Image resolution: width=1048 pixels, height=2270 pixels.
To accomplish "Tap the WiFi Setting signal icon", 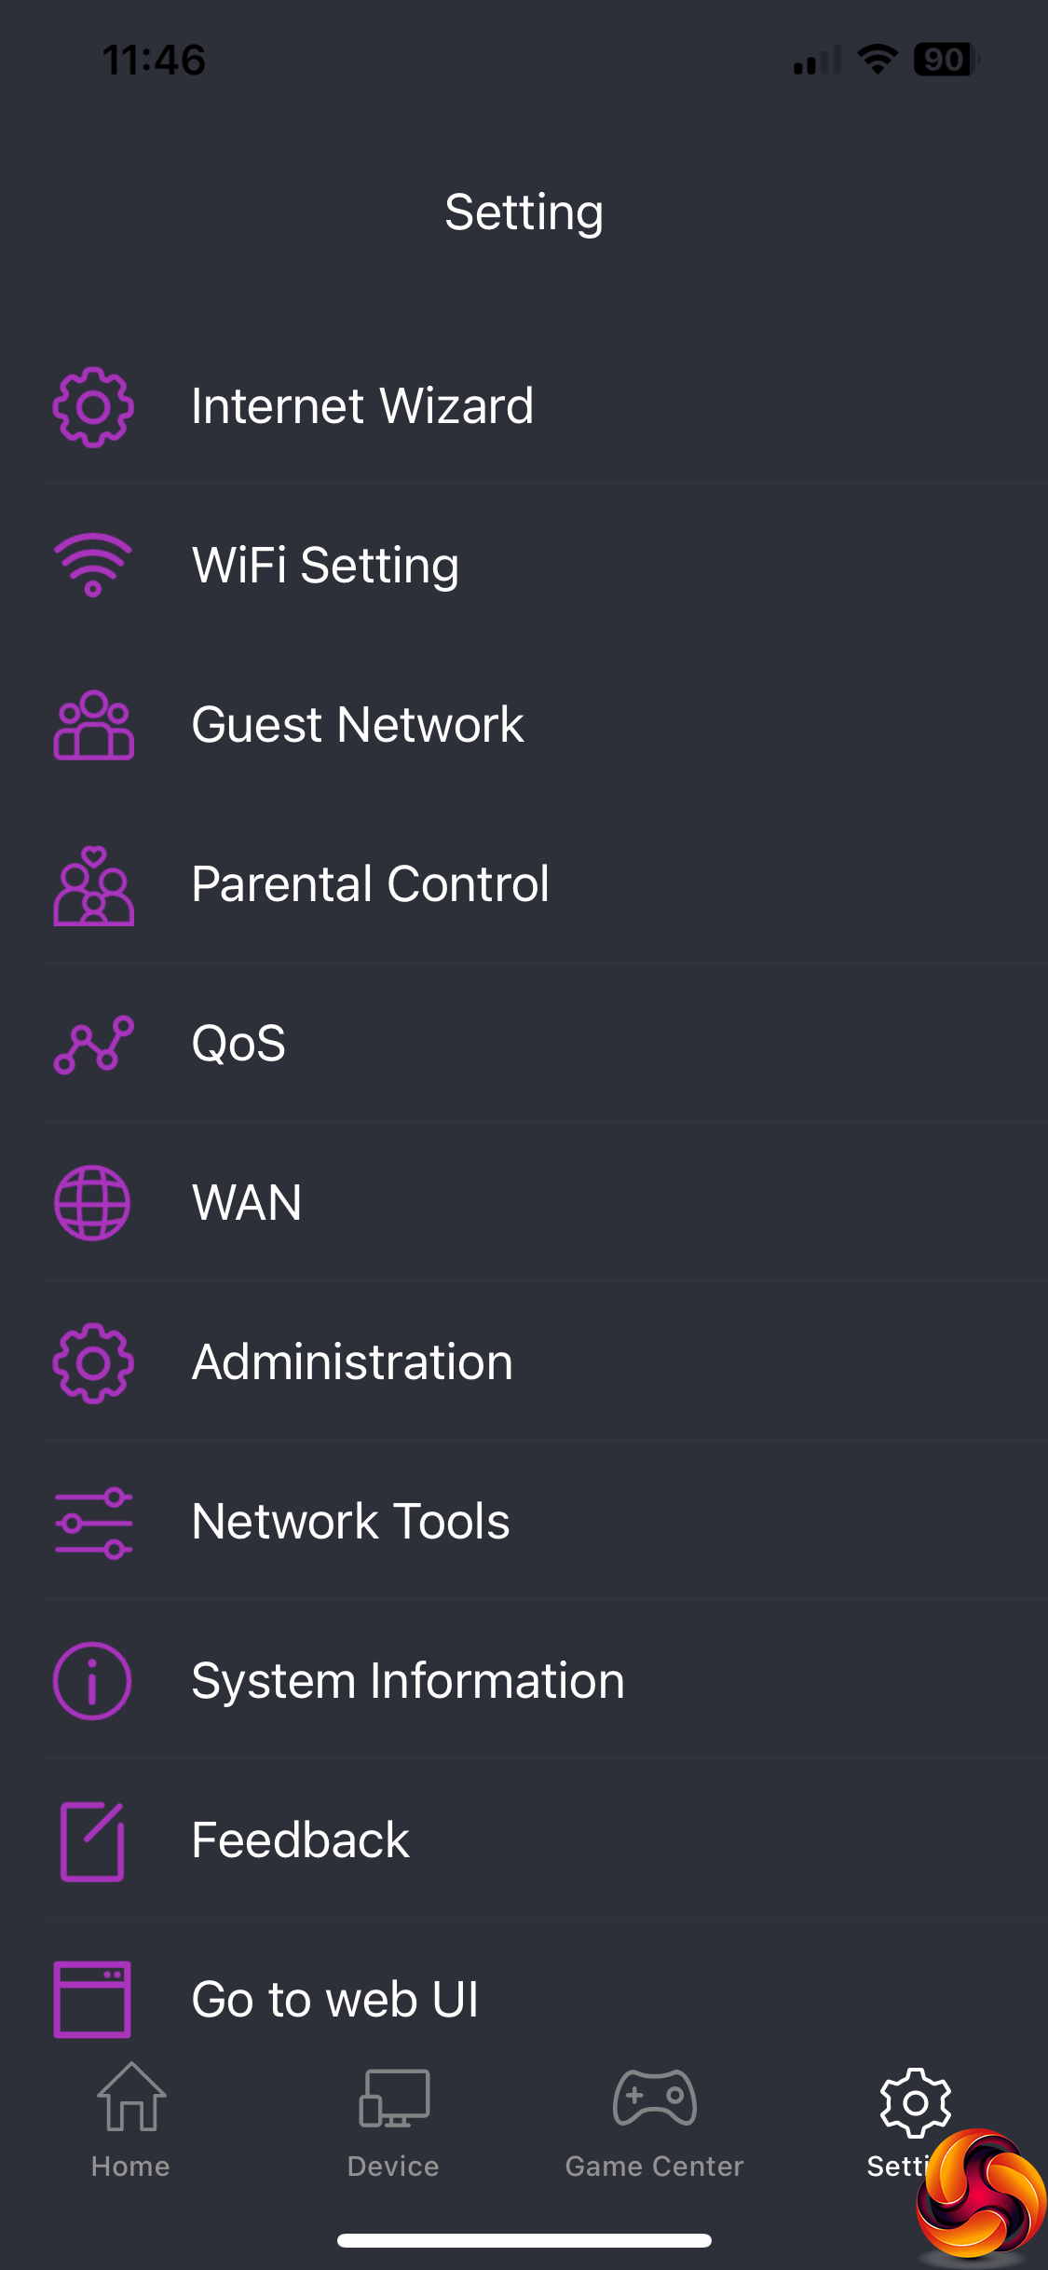I will coord(93,565).
